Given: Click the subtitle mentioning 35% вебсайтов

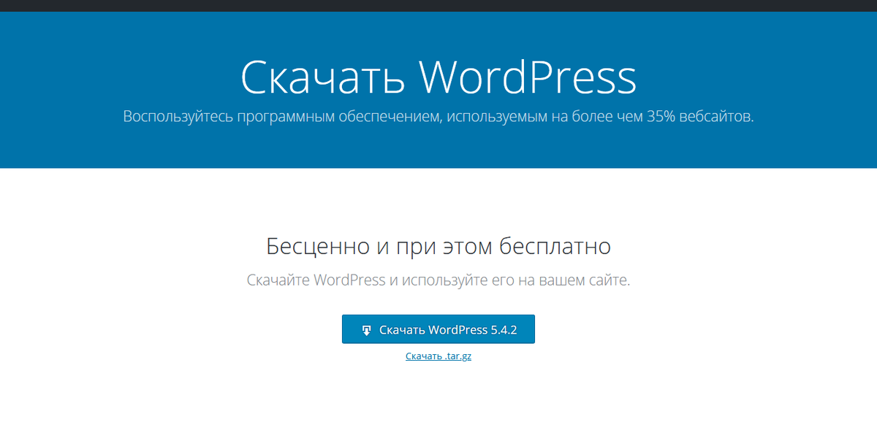Looking at the screenshot, I should click(438, 117).
